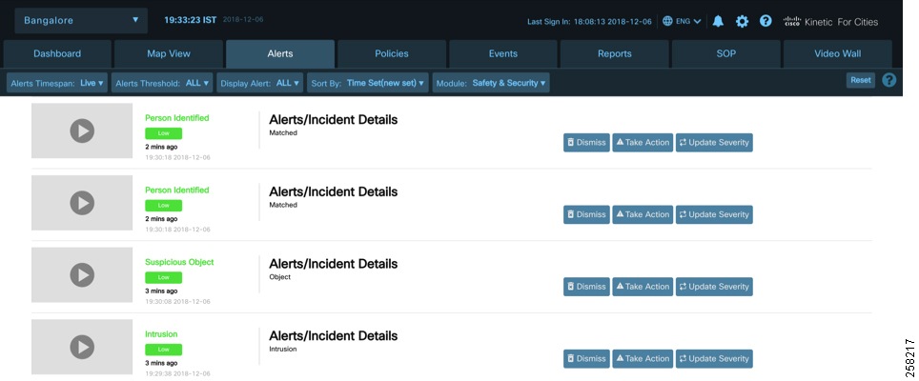This screenshot has width=919, height=381.
Task: Play the Intrusion alert video
Action: (82, 346)
